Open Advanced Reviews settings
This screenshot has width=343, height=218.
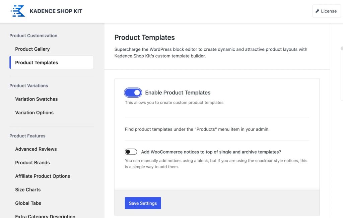[36, 149]
